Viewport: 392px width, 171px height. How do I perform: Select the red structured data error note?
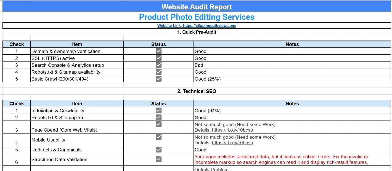click(x=281, y=159)
